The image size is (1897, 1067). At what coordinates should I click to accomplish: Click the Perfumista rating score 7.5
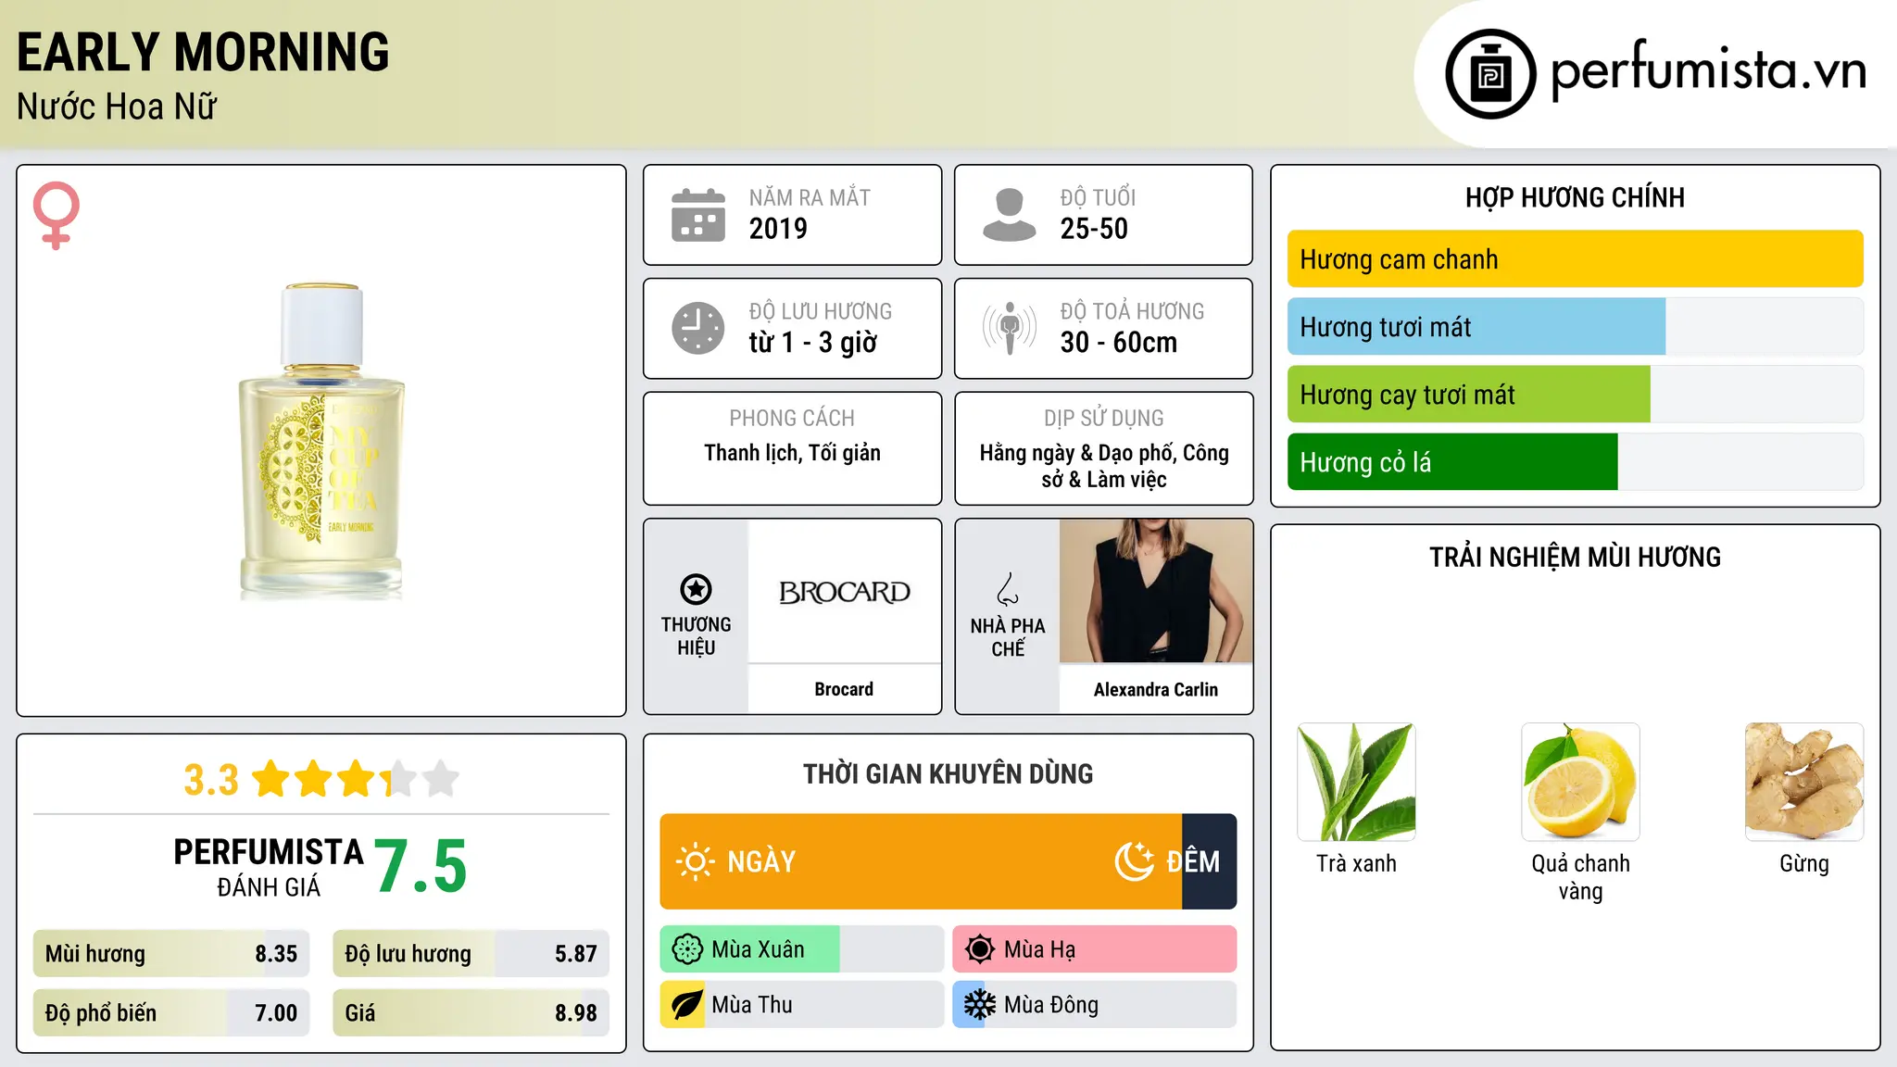421,866
